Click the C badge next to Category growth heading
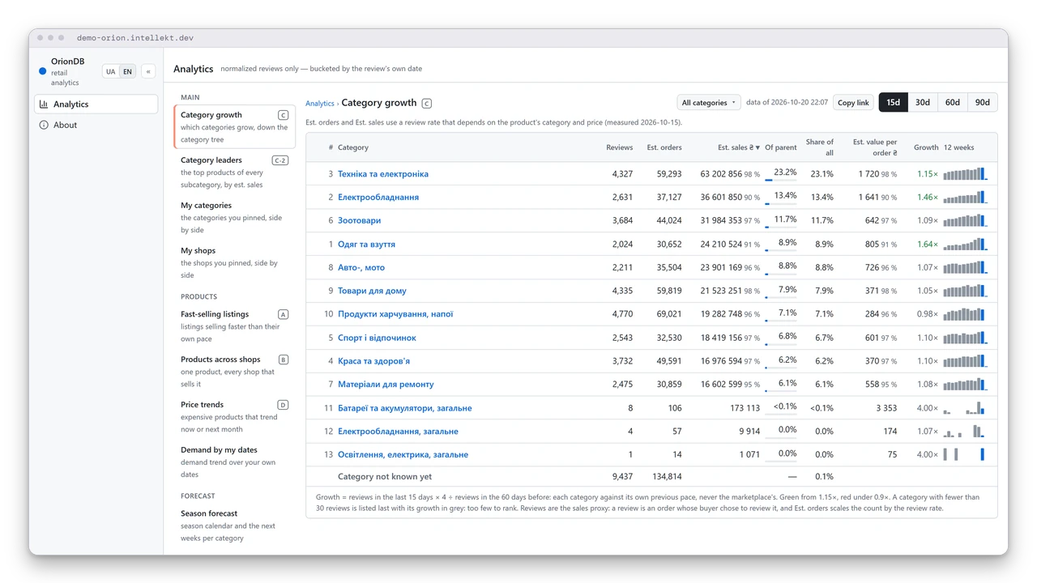The width and height of the screenshot is (1037, 583). pyautogui.click(x=427, y=104)
